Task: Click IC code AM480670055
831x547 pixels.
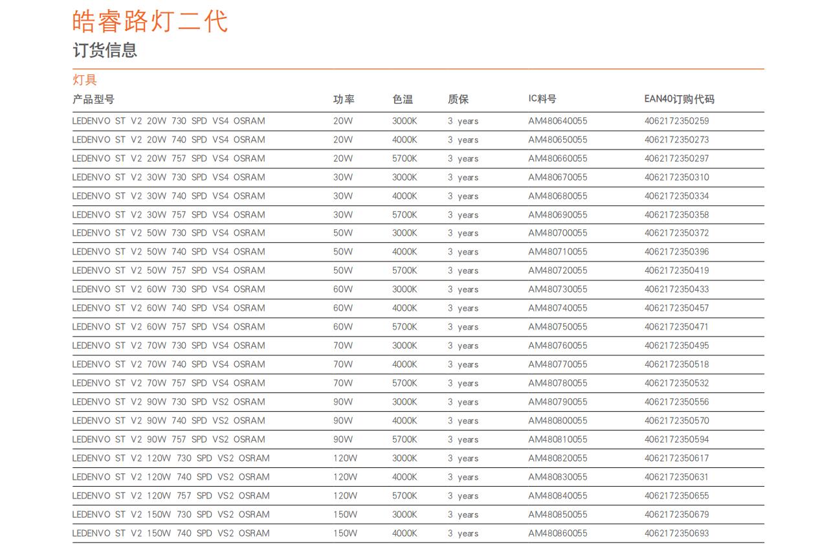Action: click(558, 177)
